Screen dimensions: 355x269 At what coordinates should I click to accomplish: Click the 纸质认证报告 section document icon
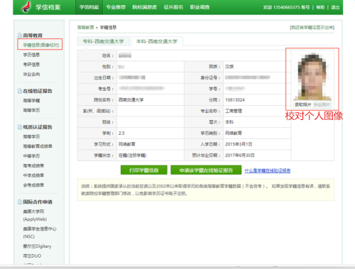(x=20, y=127)
